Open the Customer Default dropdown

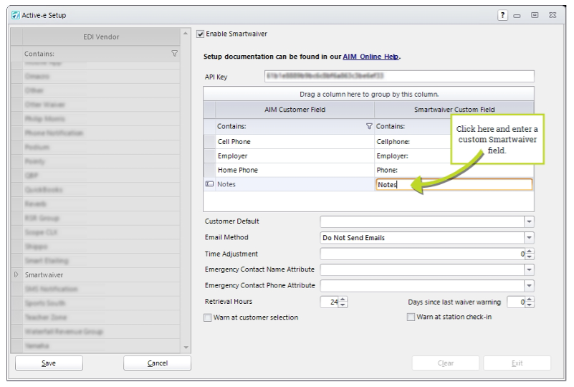(529, 221)
